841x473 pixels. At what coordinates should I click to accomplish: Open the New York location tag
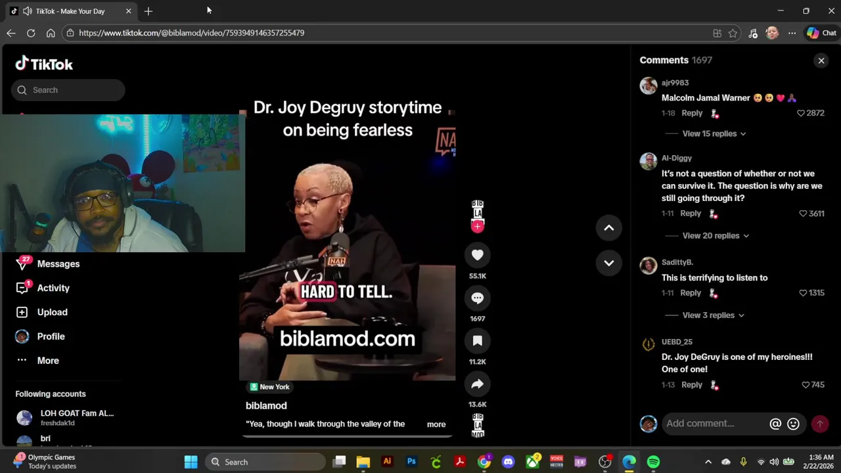point(269,387)
